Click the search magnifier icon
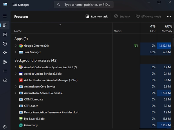174x130 pixels. (x=59, y=5)
